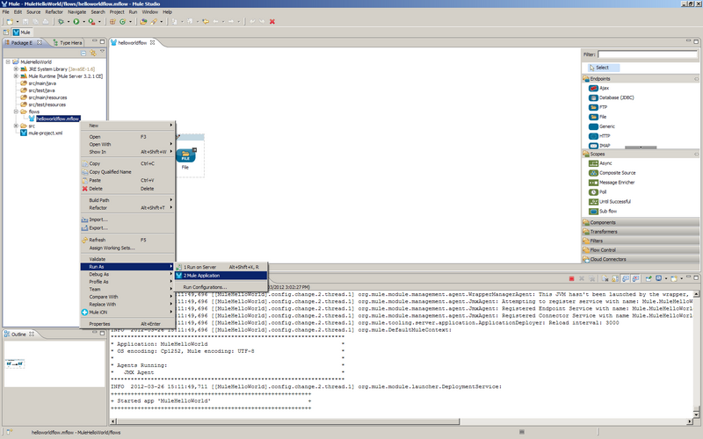
Task: Open the Navigate menu
Action: (x=76, y=12)
